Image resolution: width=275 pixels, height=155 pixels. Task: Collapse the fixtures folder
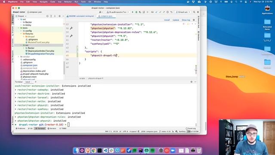(21, 34)
